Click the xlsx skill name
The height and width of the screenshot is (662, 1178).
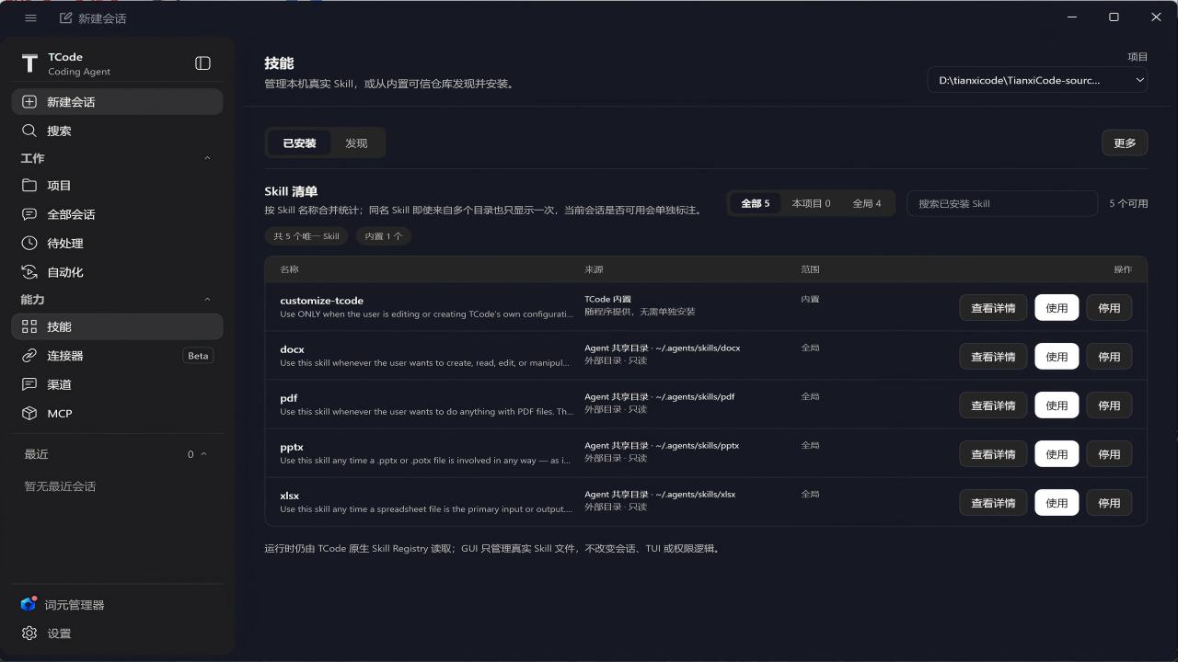point(289,496)
